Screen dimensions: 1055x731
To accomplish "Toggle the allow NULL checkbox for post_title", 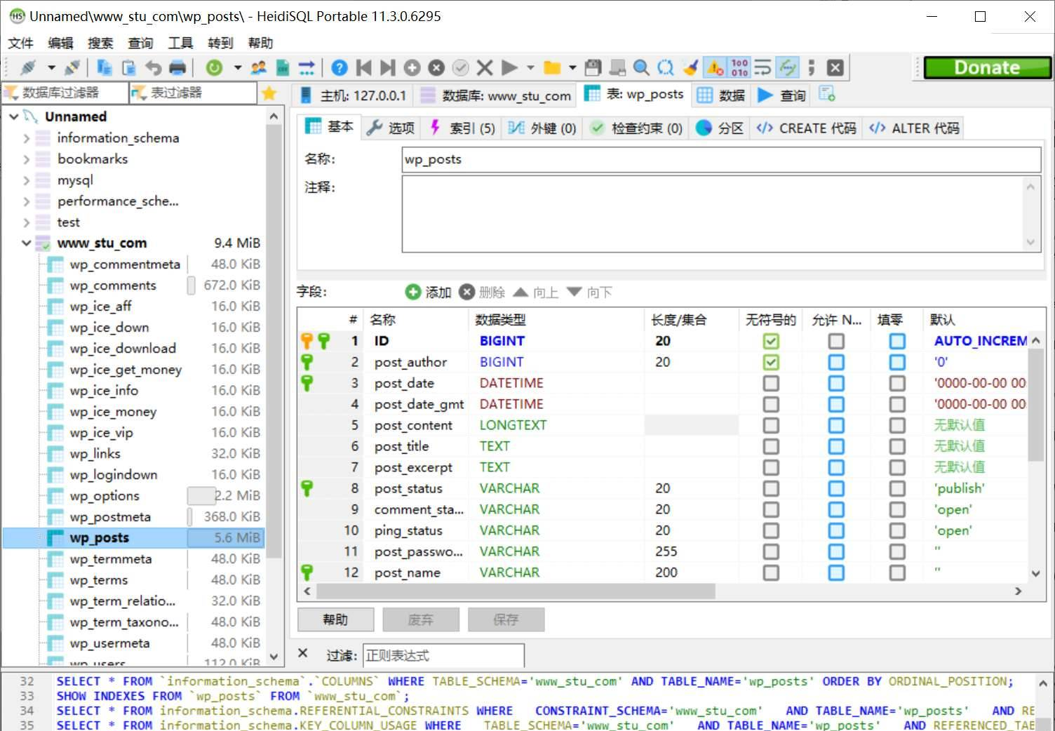I will click(x=835, y=446).
